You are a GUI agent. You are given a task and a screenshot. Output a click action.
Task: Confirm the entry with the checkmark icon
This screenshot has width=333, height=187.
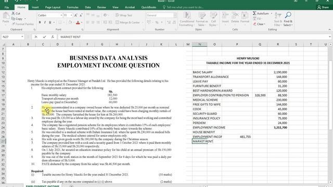(44, 37)
